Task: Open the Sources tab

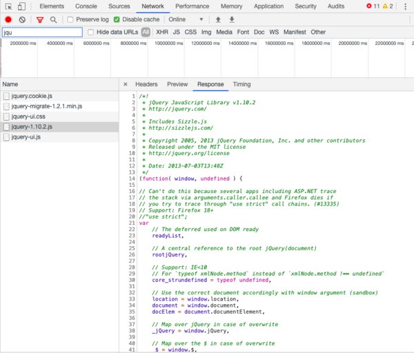Action: pos(119,6)
